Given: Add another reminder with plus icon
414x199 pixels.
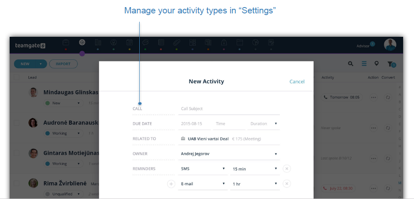Looking at the screenshot, I should [x=171, y=184].
